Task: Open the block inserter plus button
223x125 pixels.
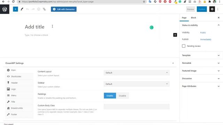Action: tap(15, 9)
